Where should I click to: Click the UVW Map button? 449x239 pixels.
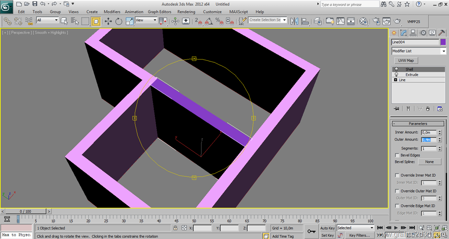pos(406,61)
